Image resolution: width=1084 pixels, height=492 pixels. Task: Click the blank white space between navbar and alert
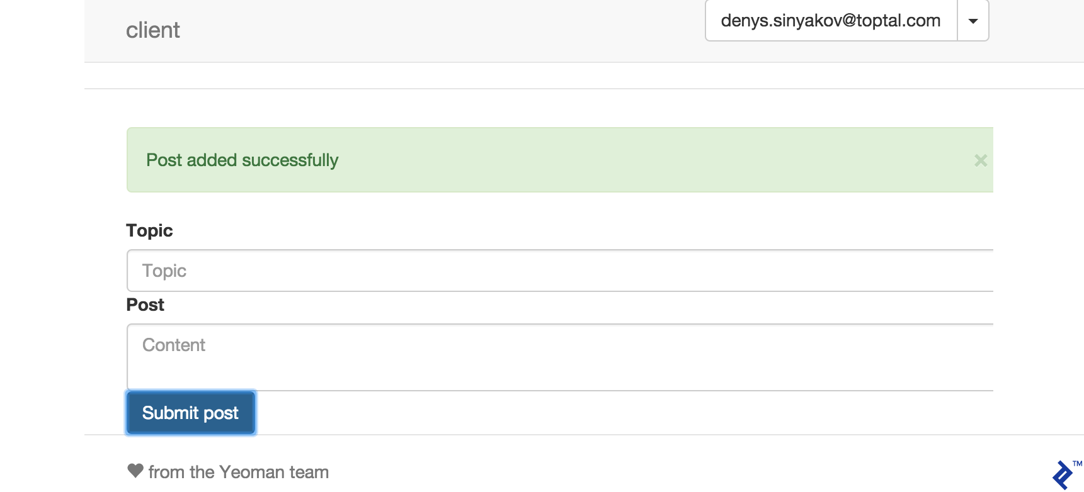[504, 108]
